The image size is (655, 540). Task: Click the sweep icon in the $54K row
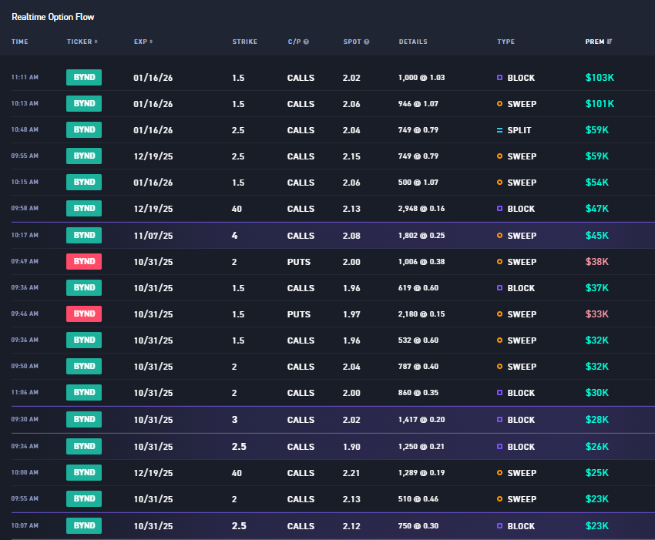499,182
